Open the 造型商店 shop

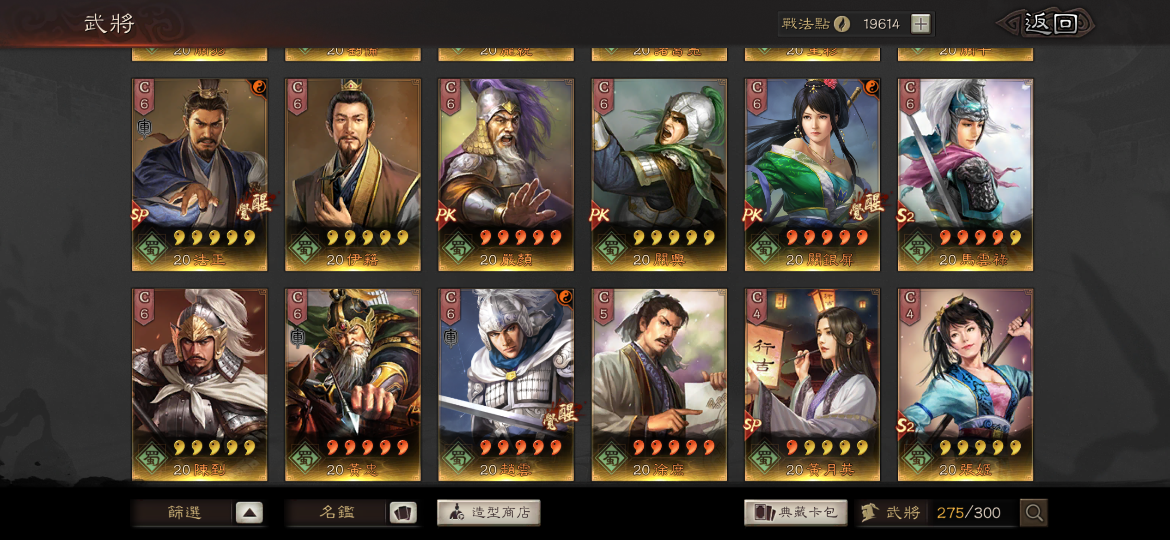pyautogui.click(x=488, y=512)
